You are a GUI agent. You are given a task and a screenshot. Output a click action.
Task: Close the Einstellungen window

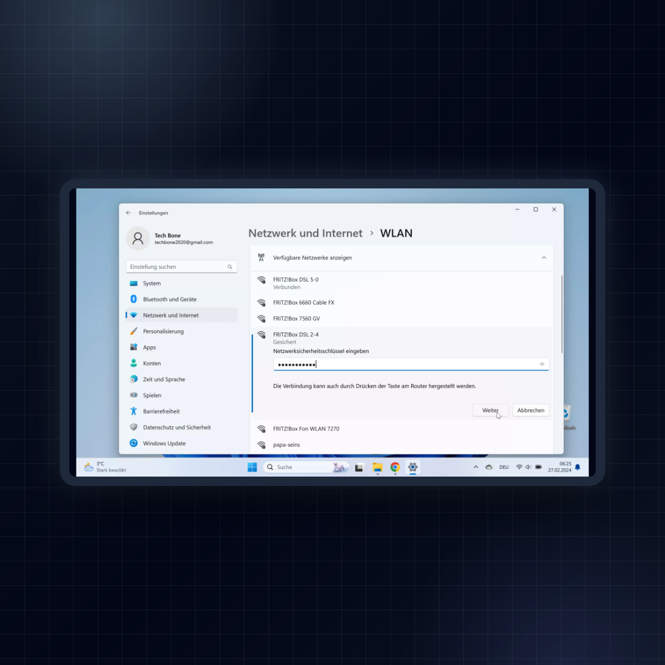[554, 209]
